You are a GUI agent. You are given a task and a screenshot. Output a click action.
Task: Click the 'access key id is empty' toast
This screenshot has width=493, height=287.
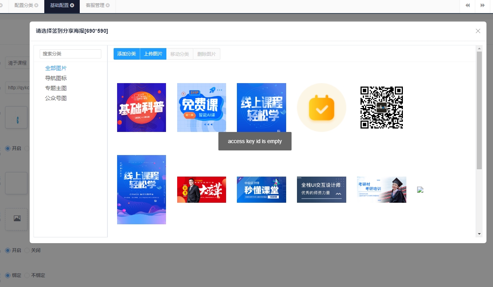(255, 141)
